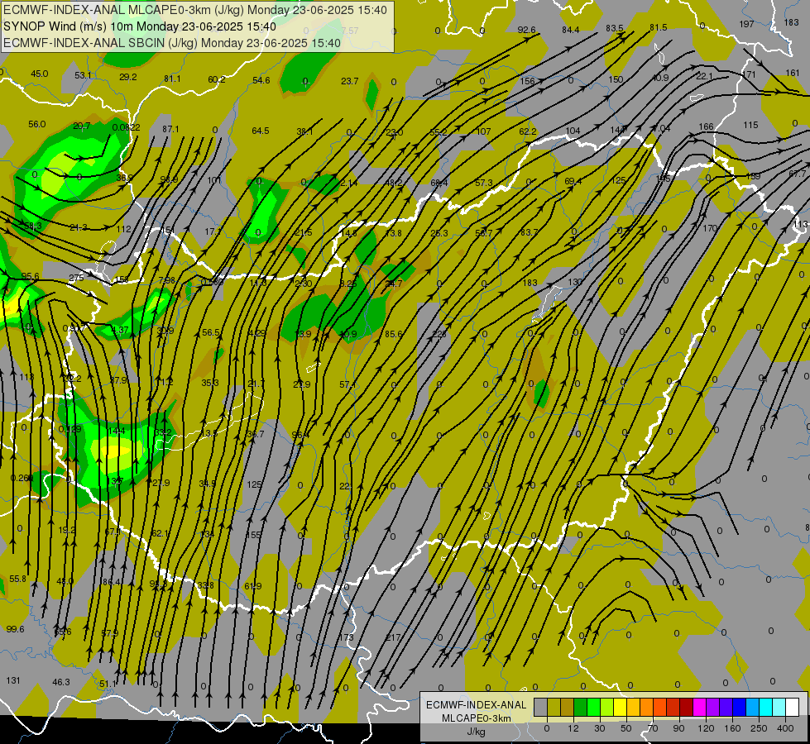Screen dimensions: 810x744
Task: Click the station value 170
Action: coord(710,227)
